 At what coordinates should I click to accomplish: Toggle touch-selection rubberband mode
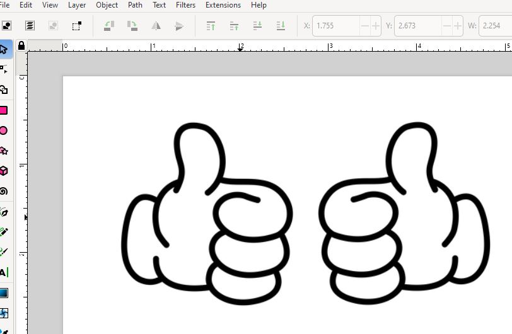coord(76,26)
